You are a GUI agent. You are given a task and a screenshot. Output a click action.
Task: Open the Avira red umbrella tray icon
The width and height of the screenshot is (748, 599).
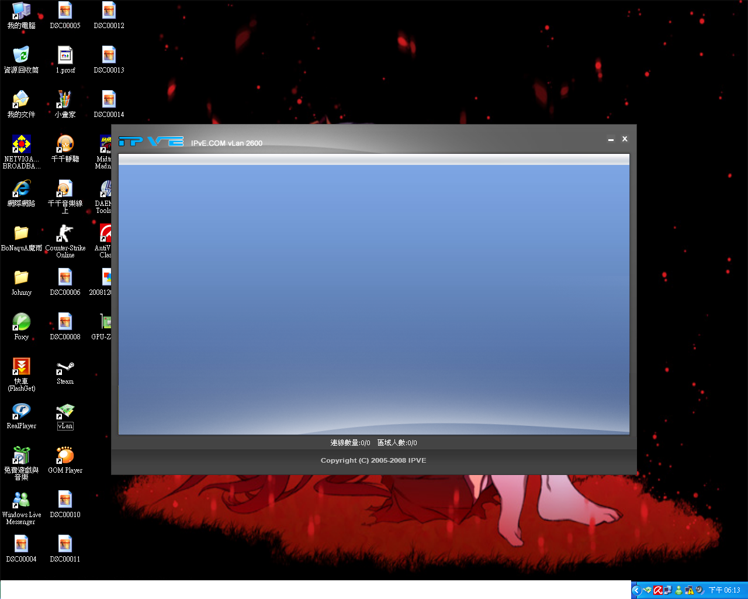(657, 590)
